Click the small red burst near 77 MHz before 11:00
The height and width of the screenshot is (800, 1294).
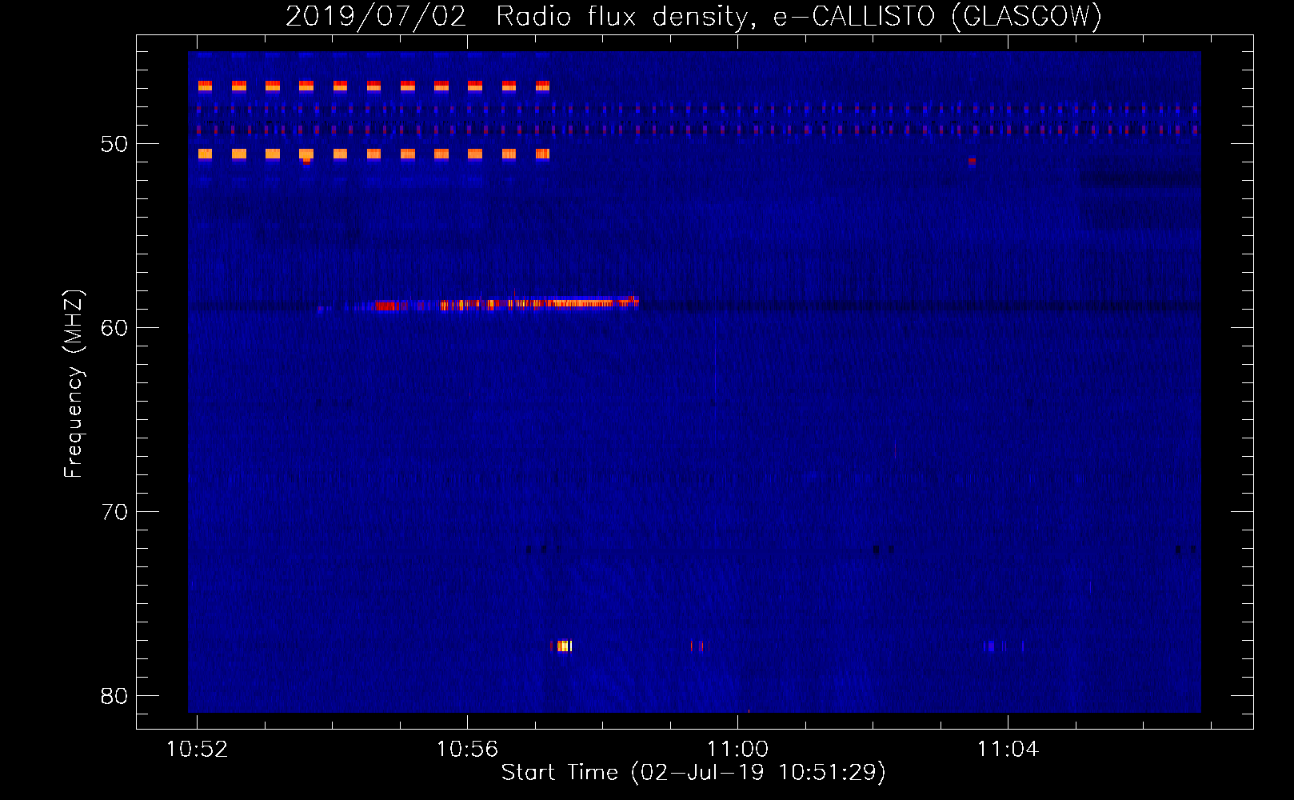coord(700,646)
